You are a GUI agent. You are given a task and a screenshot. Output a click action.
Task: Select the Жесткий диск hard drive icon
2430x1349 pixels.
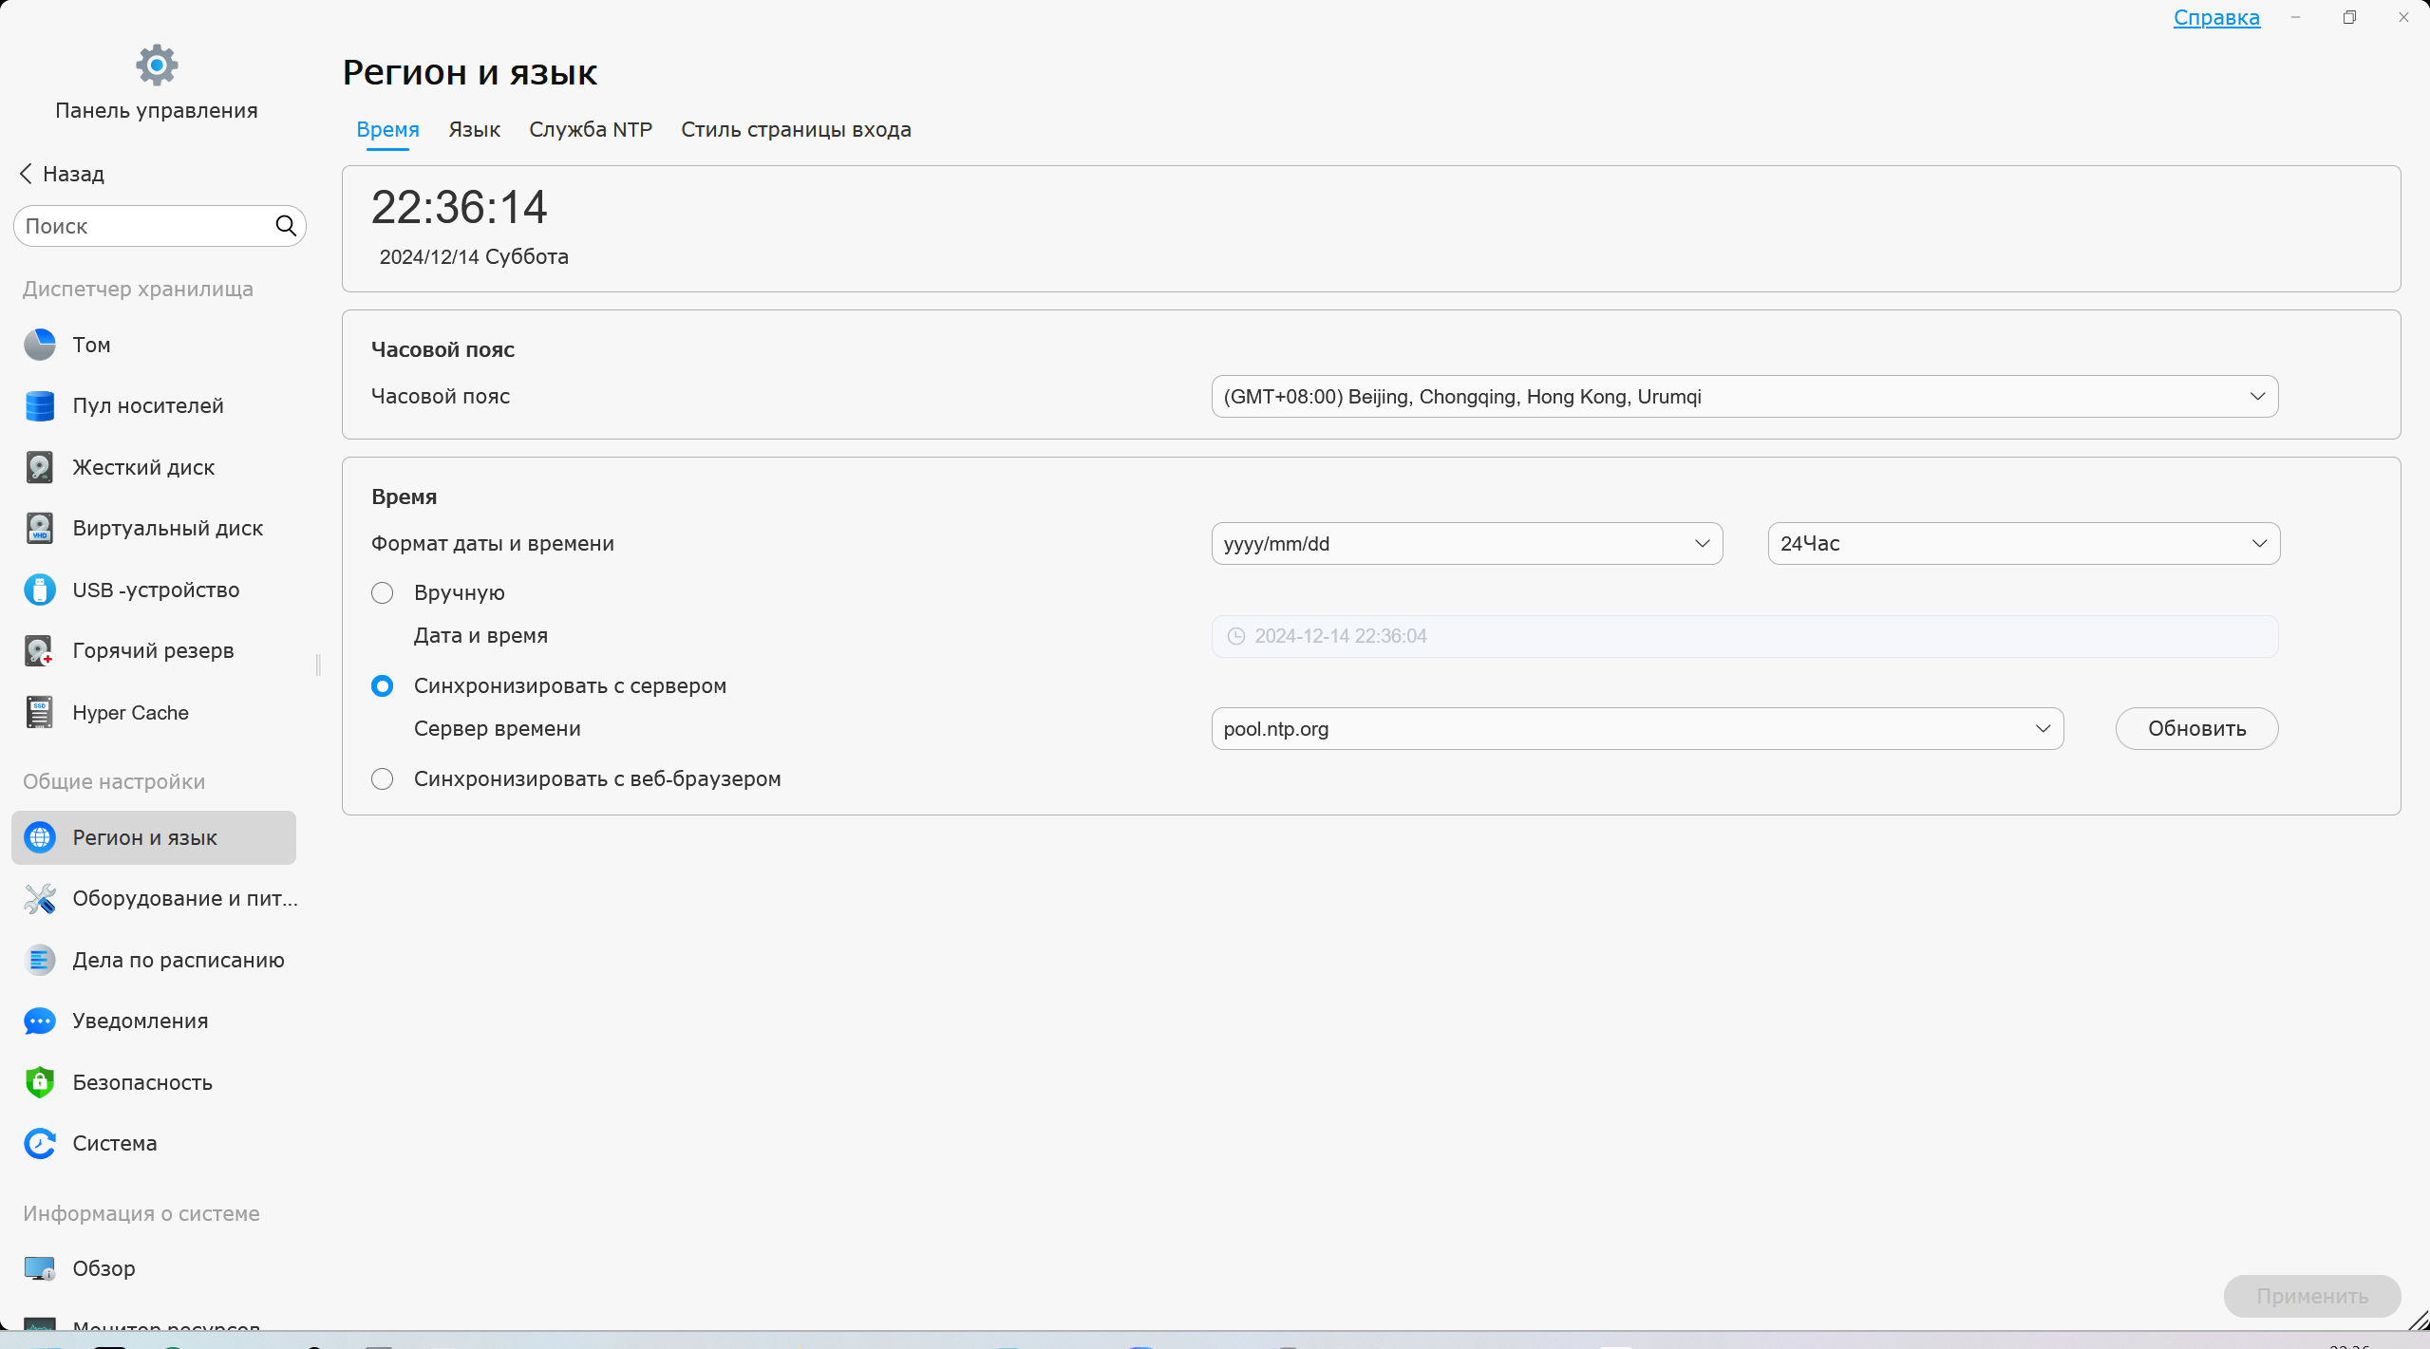[x=40, y=467]
